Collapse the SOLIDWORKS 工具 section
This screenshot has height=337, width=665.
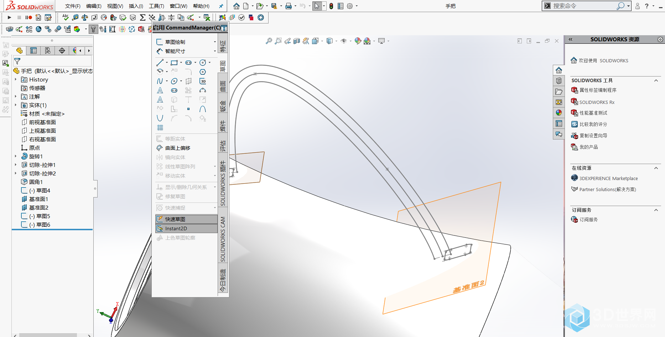point(656,81)
